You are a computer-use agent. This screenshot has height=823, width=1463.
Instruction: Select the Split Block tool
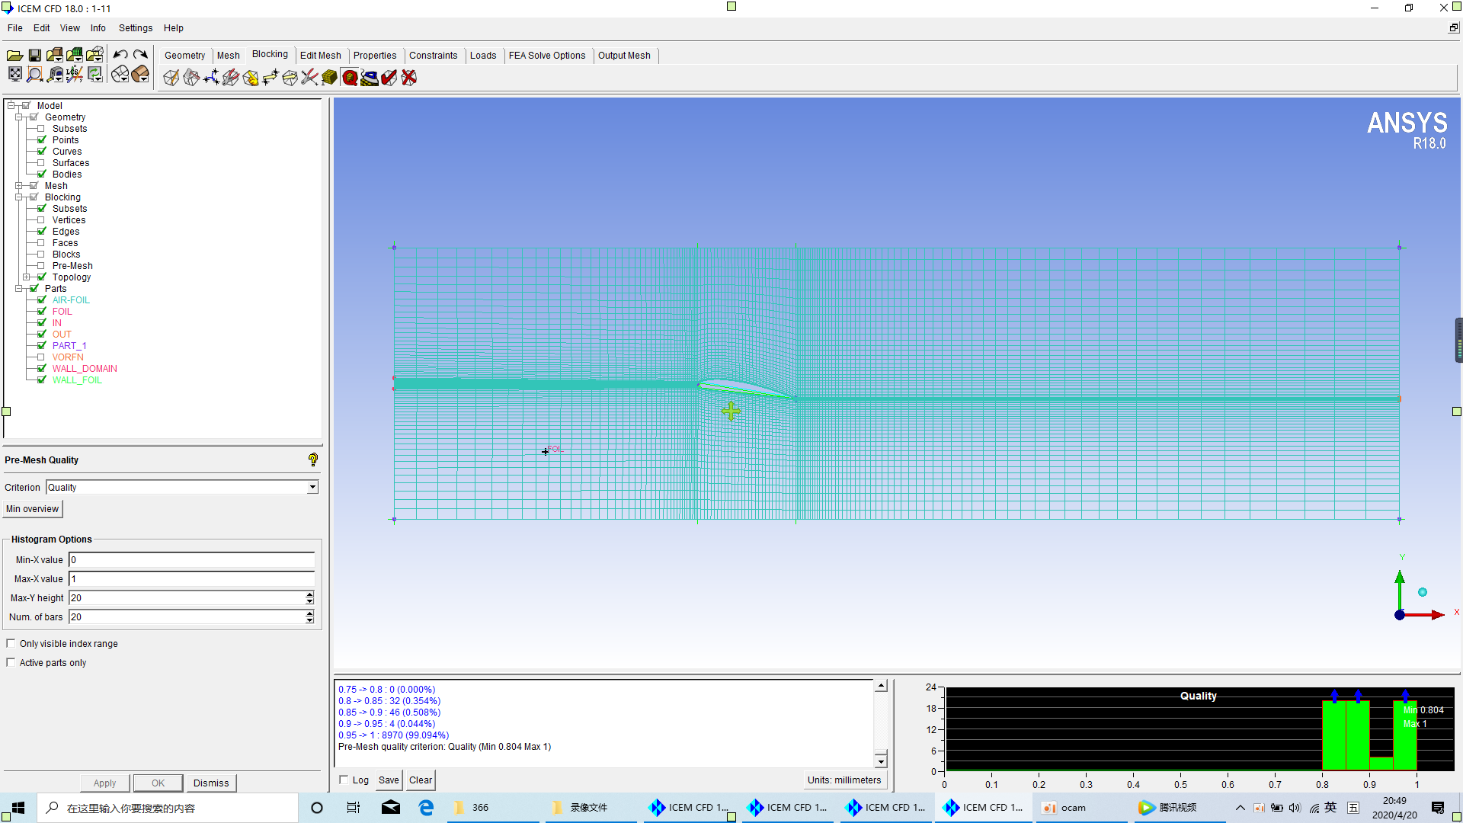click(x=191, y=78)
